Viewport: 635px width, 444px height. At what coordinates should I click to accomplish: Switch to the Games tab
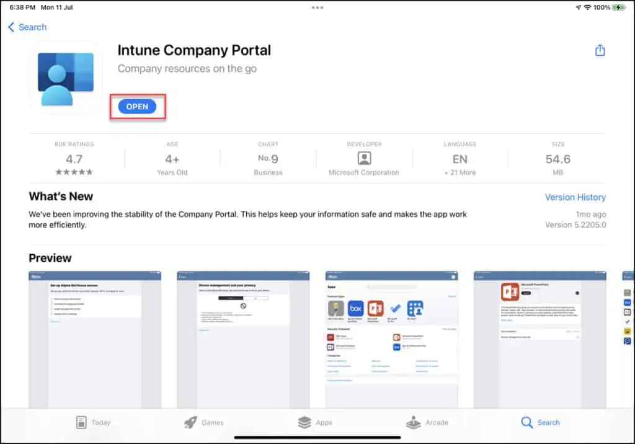tap(203, 422)
